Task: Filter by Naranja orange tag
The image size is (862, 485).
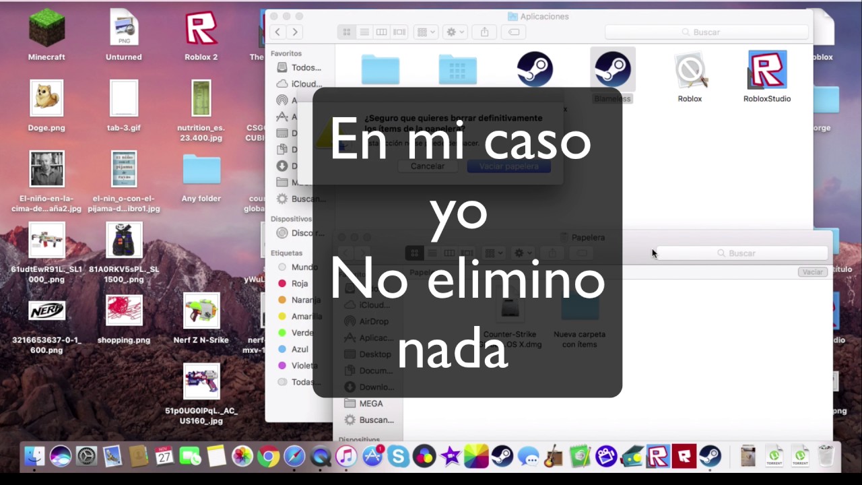Action: click(300, 300)
